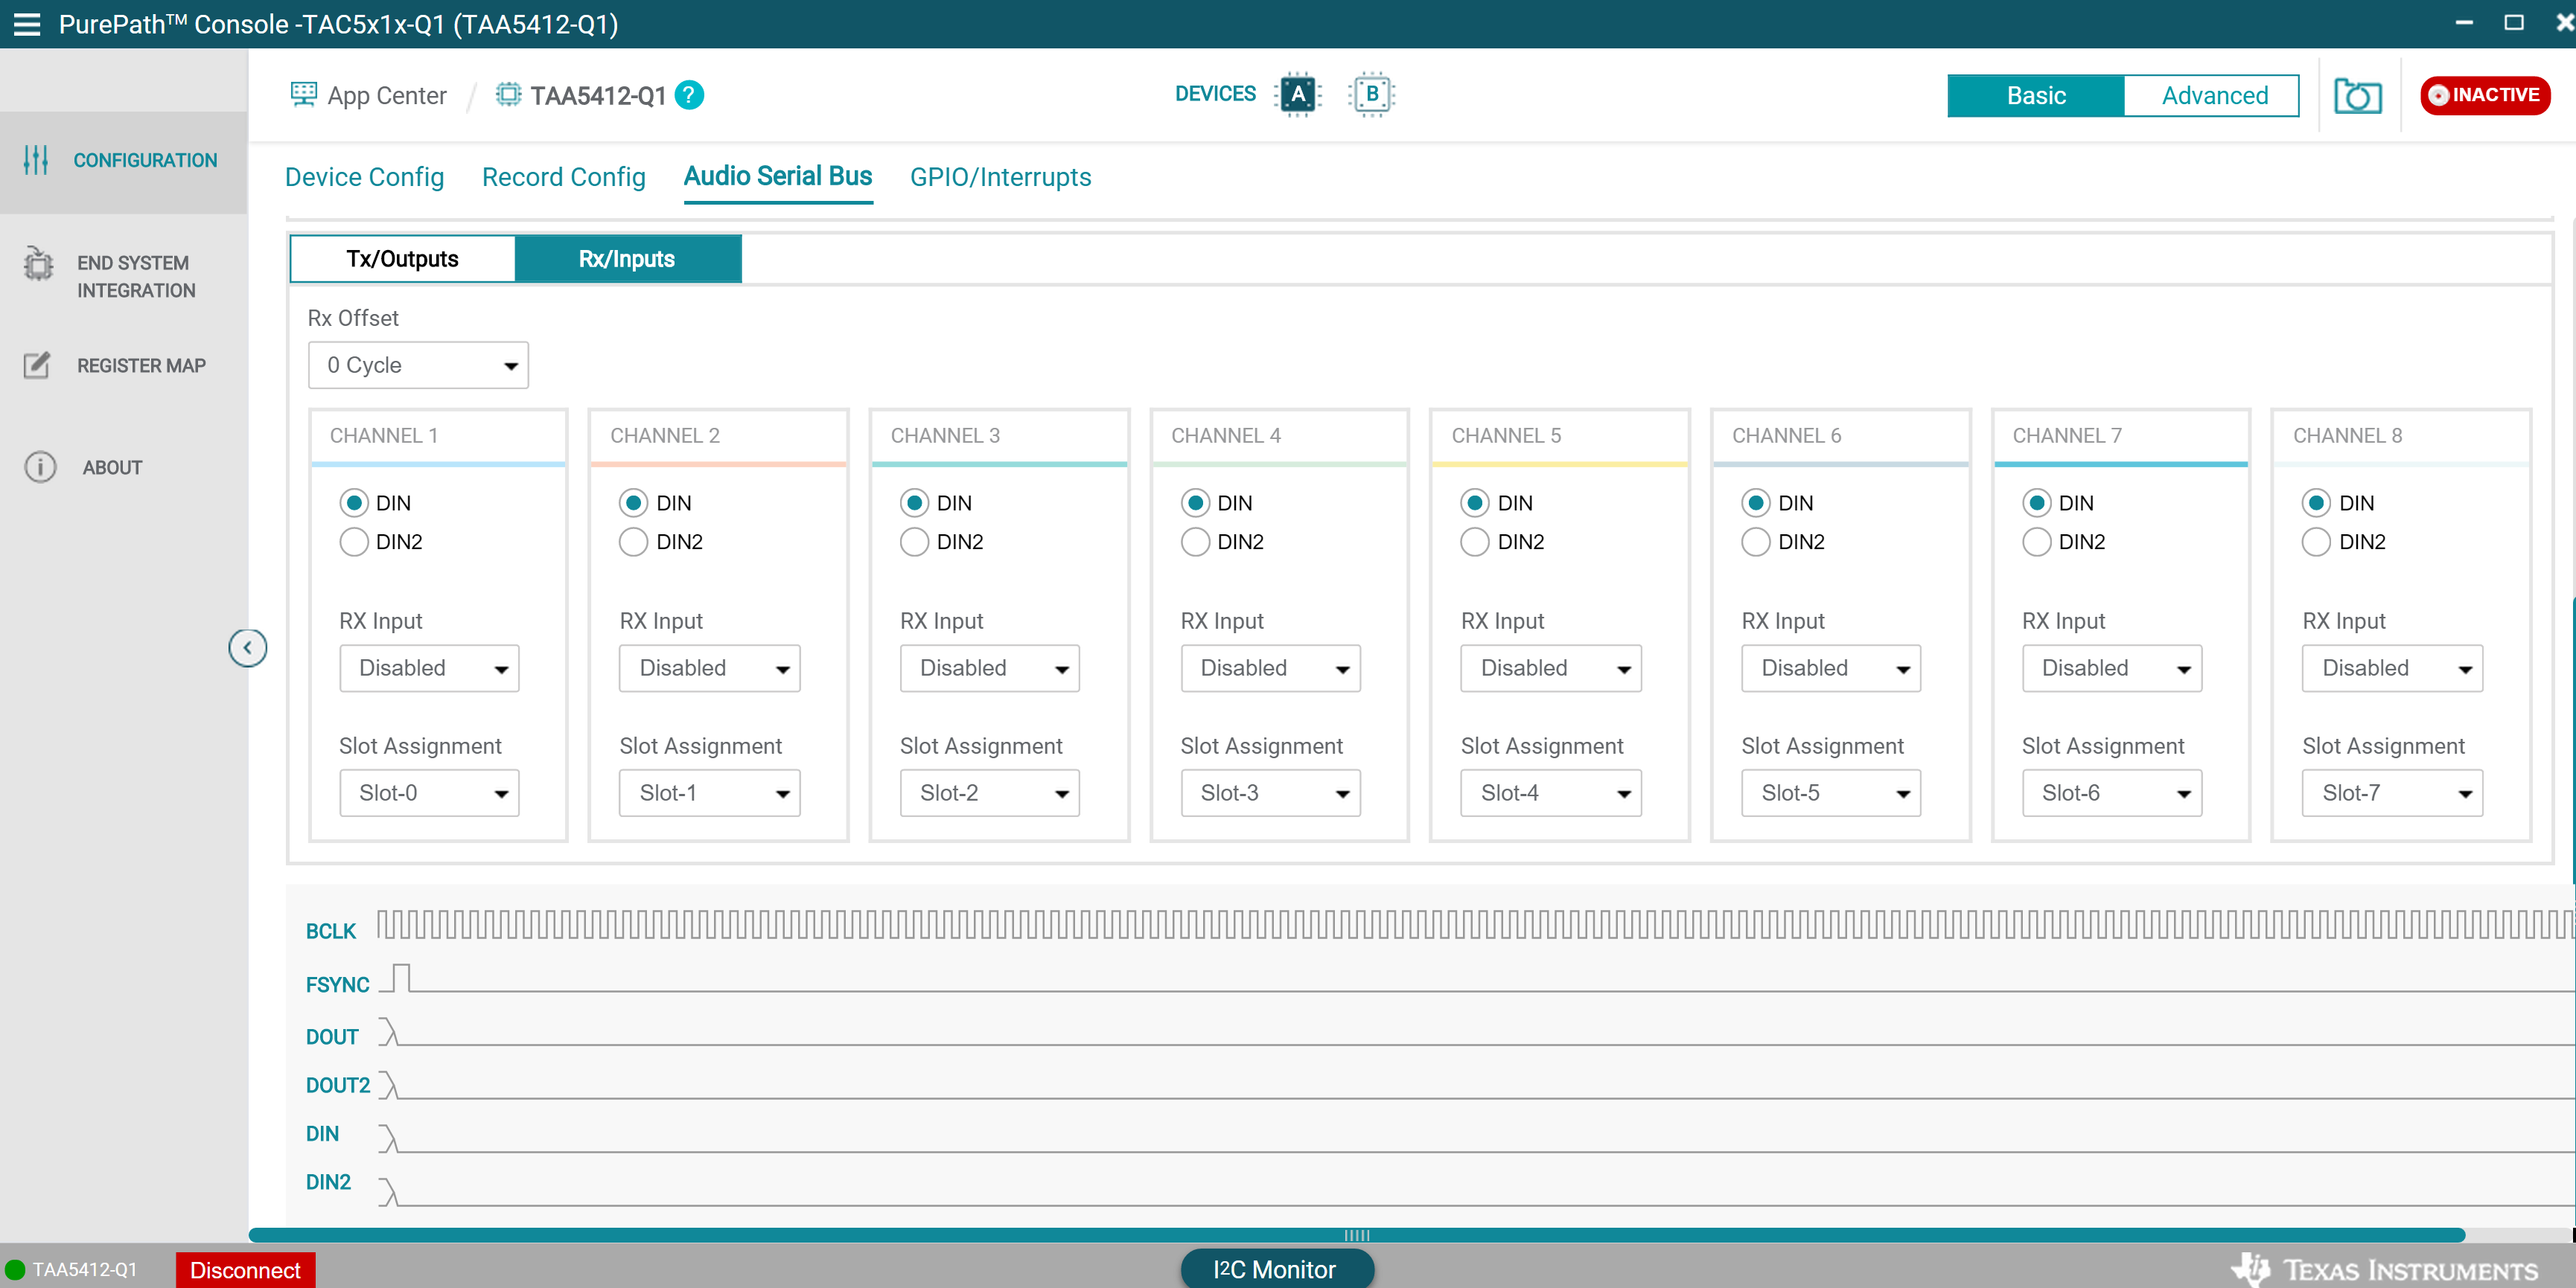Image resolution: width=2576 pixels, height=1288 pixels.
Task: Open App Center view
Action: [x=368, y=95]
